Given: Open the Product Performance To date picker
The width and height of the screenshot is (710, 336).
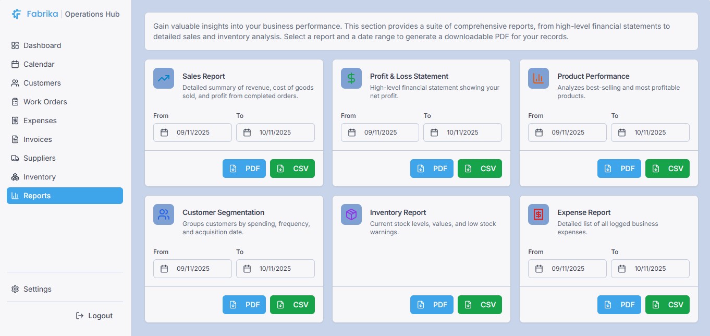Looking at the screenshot, I should click(650, 133).
